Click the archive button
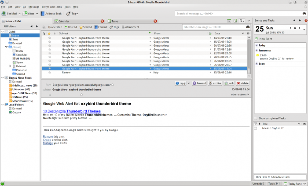308x186 pixels. [x=215, y=83]
